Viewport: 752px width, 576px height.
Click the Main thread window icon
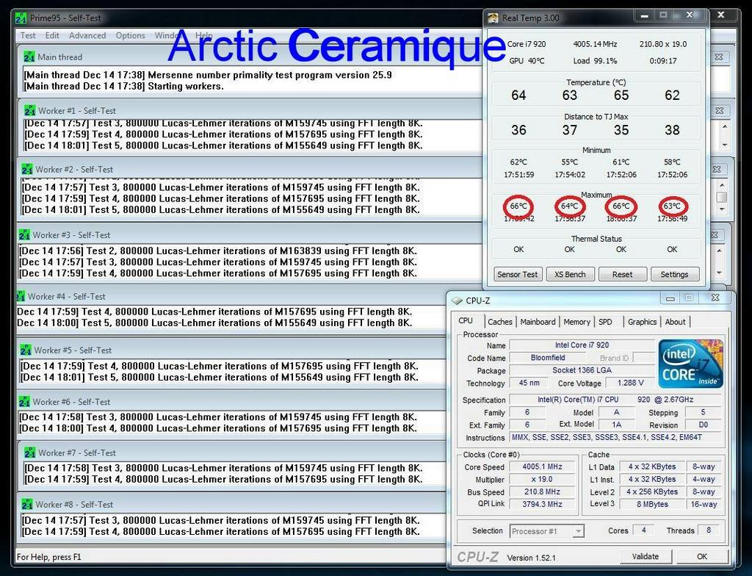tap(29, 57)
